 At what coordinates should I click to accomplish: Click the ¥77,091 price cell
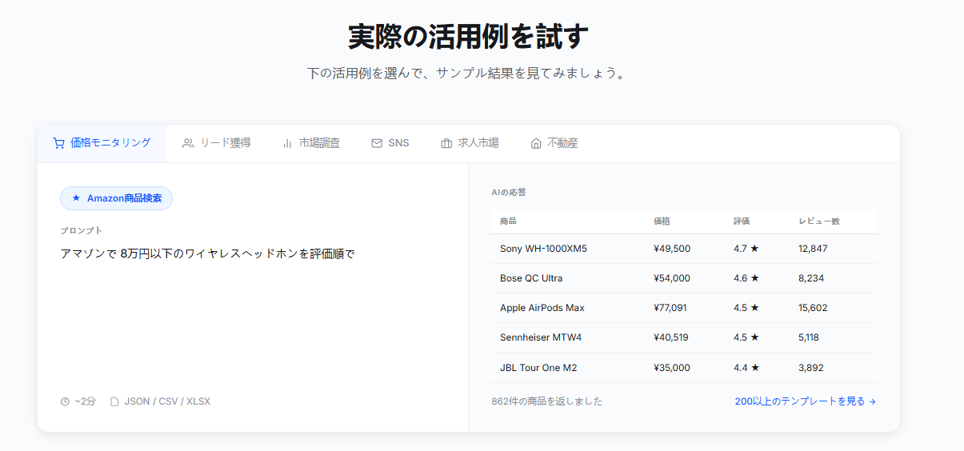[x=670, y=308]
